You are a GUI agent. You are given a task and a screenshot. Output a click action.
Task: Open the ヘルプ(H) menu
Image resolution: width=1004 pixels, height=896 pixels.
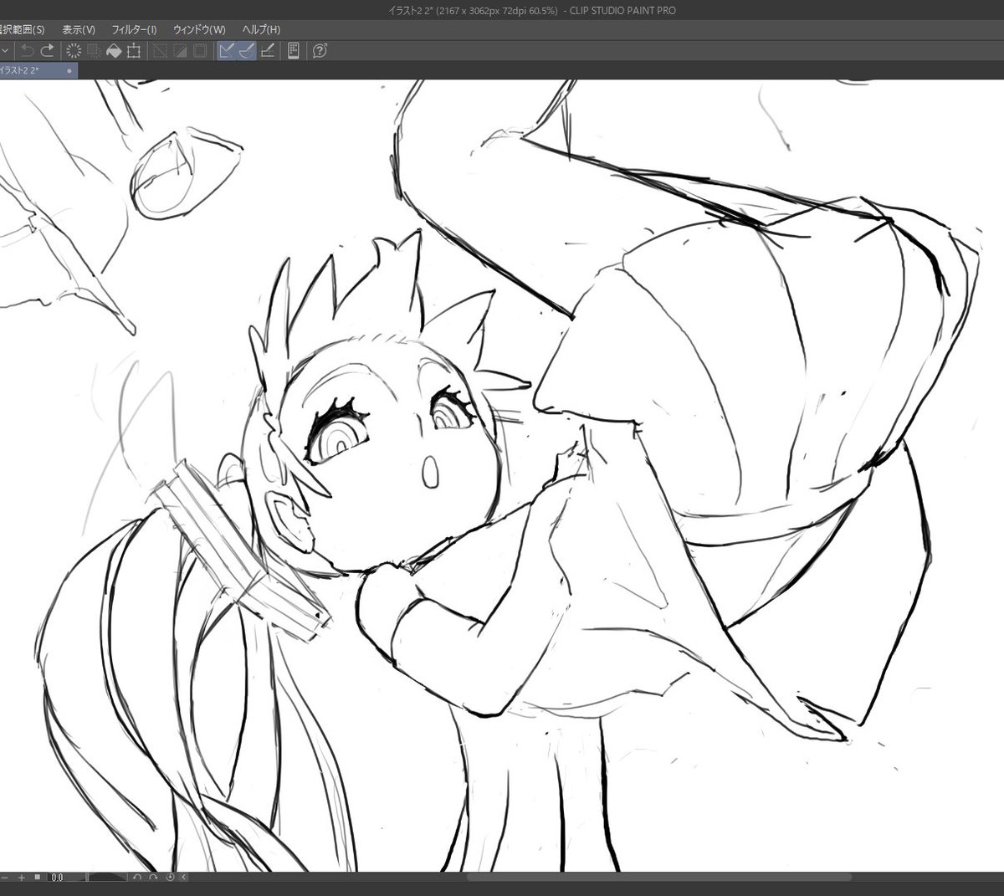click(261, 29)
